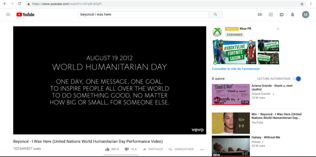The width and height of the screenshot is (316, 157).
Task: Click the "53 M vues" text
Action: point(258,146)
